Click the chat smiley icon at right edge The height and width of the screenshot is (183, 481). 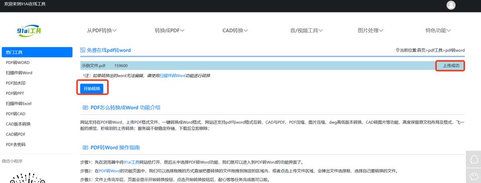473,176
